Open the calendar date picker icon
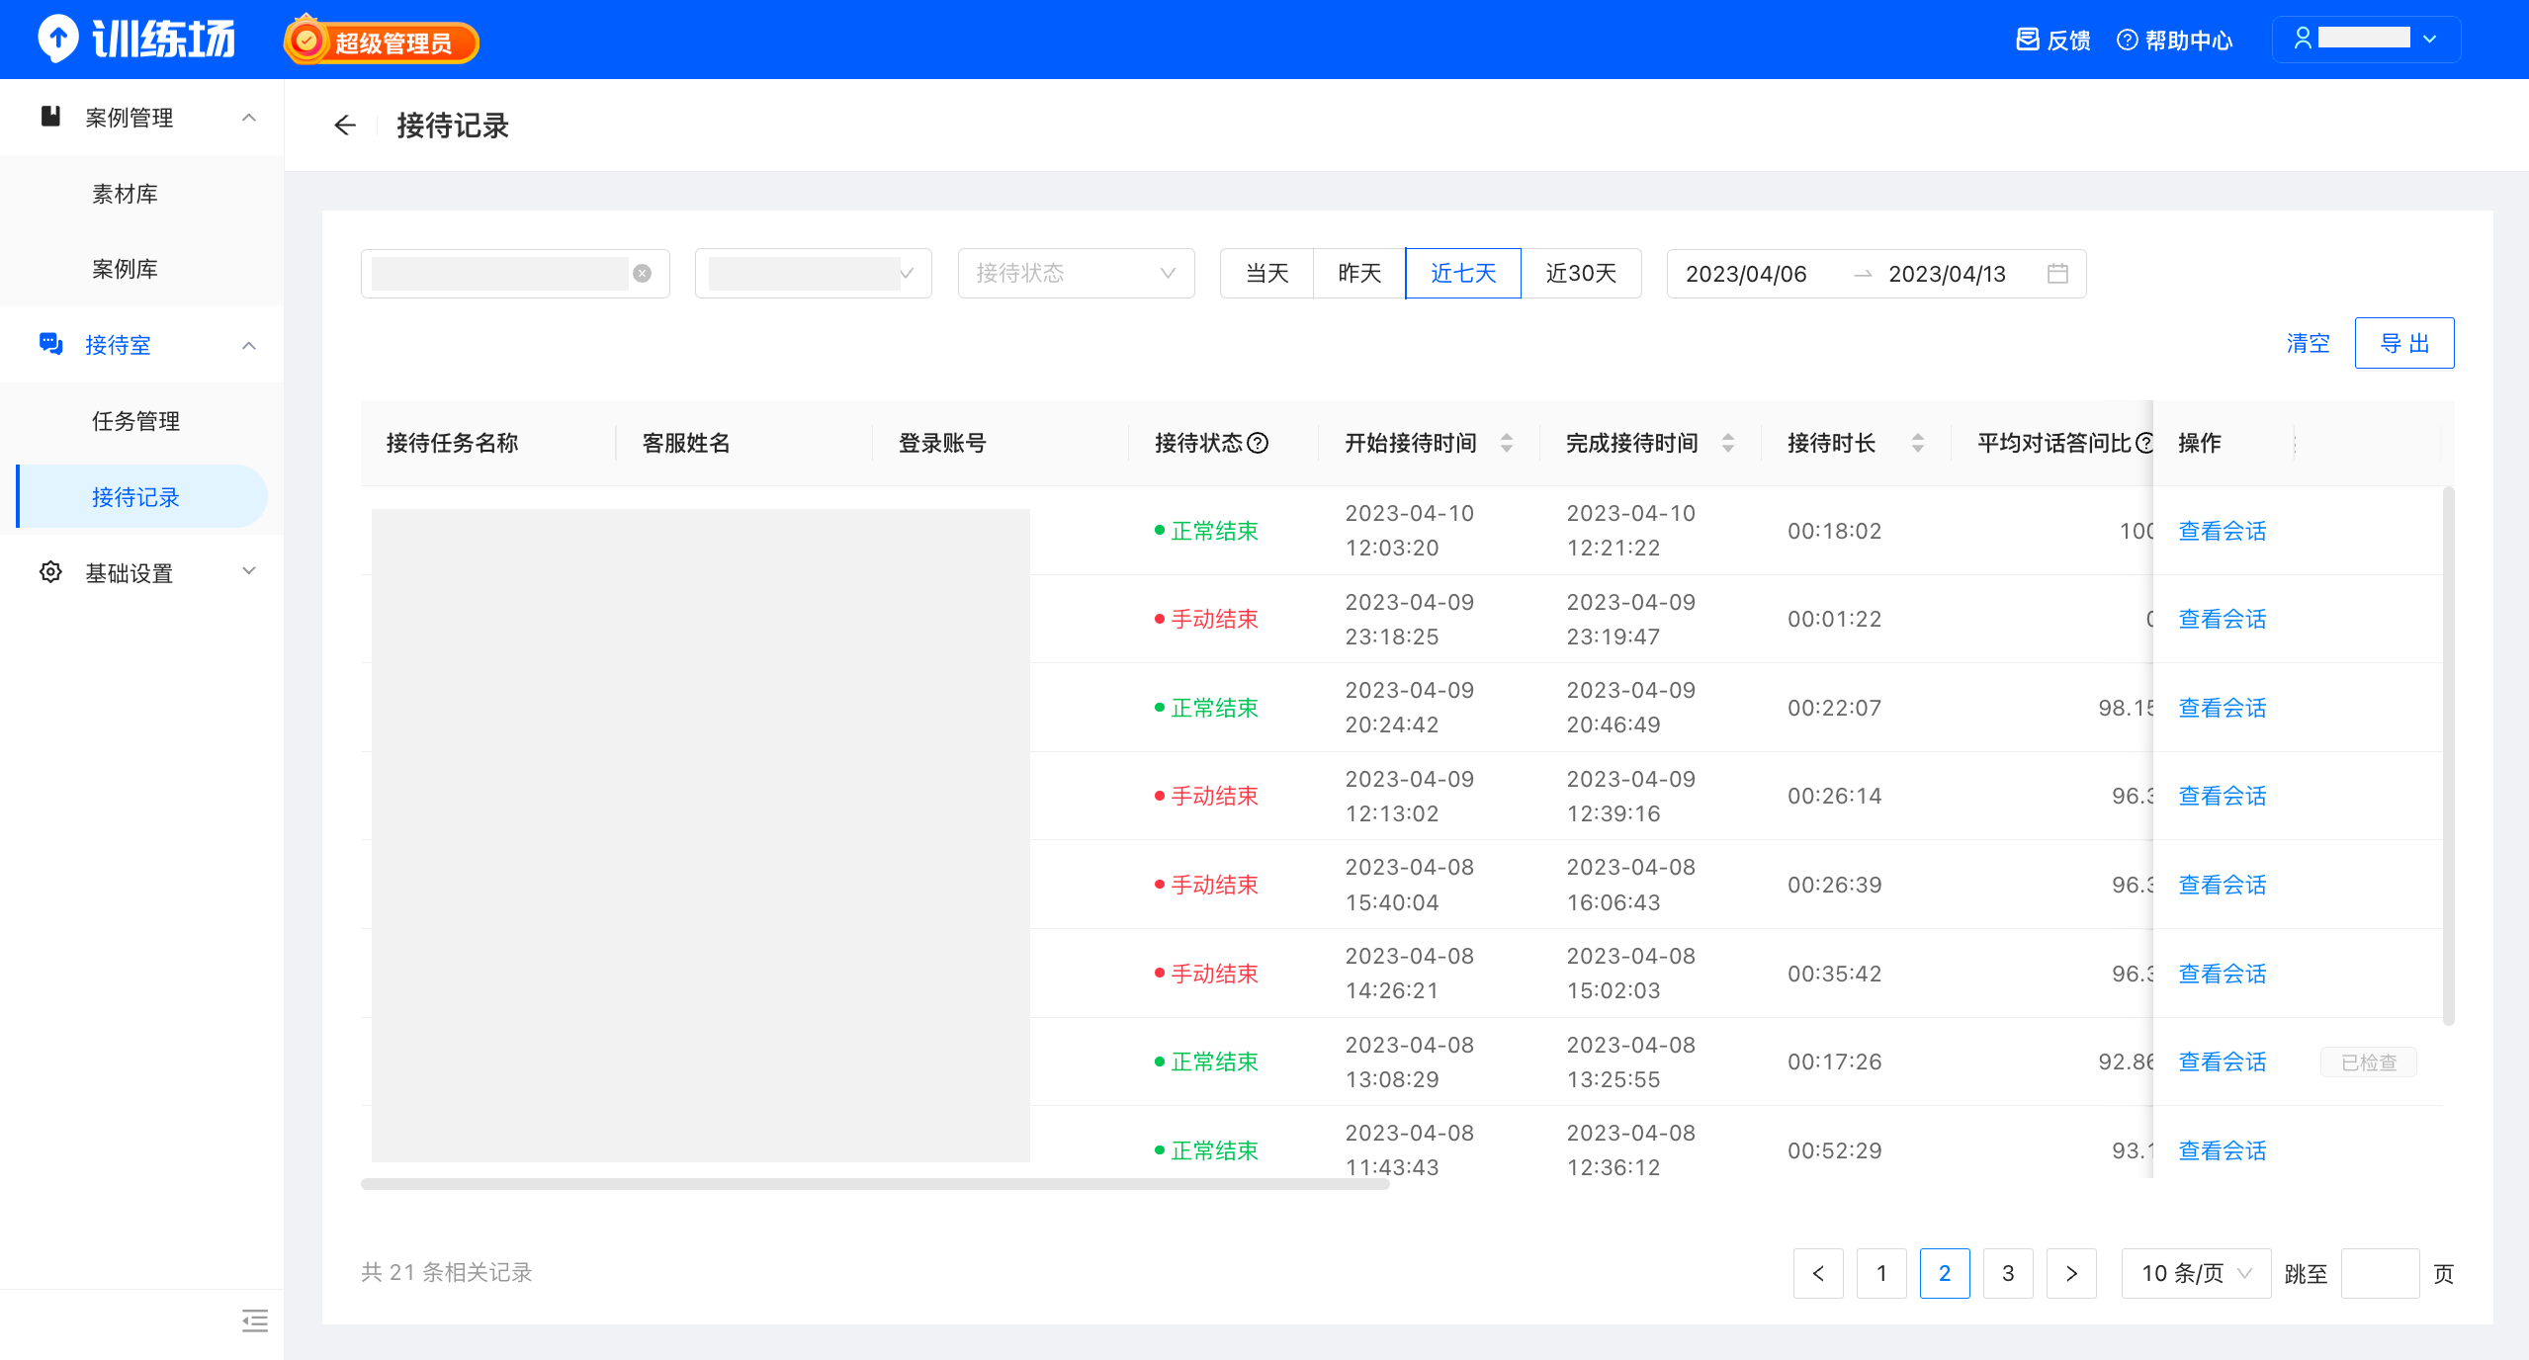The height and width of the screenshot is (1360, 2529). [x=2057, y=274]
